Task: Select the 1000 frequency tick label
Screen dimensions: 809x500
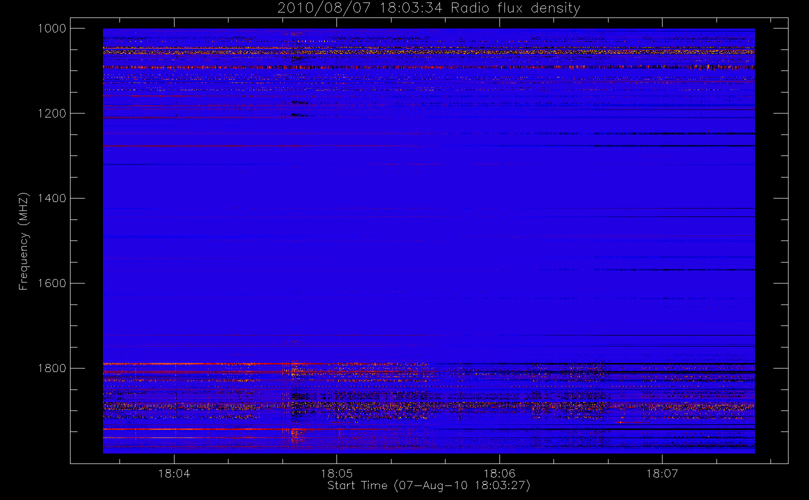Action: pyautogui.click(x=52, y=28)
